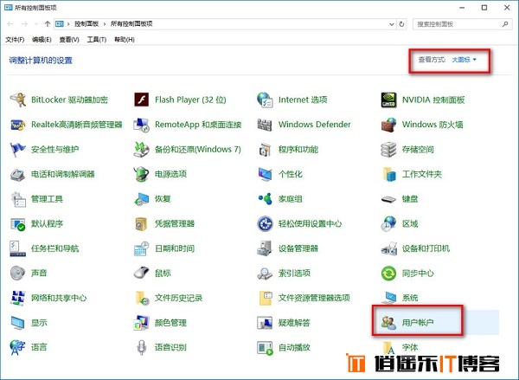The width and height of the screenshot is (519, 380).
Task: Open 键盘 keyboard icon
Action: tap(388, 199)
